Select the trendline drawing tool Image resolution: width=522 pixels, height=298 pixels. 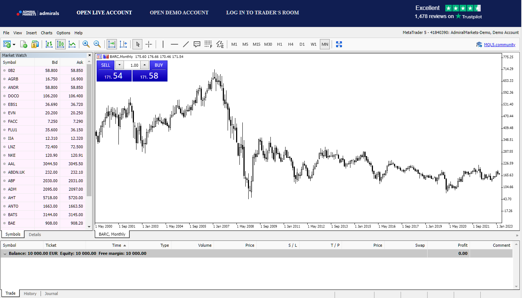(186, 44)
